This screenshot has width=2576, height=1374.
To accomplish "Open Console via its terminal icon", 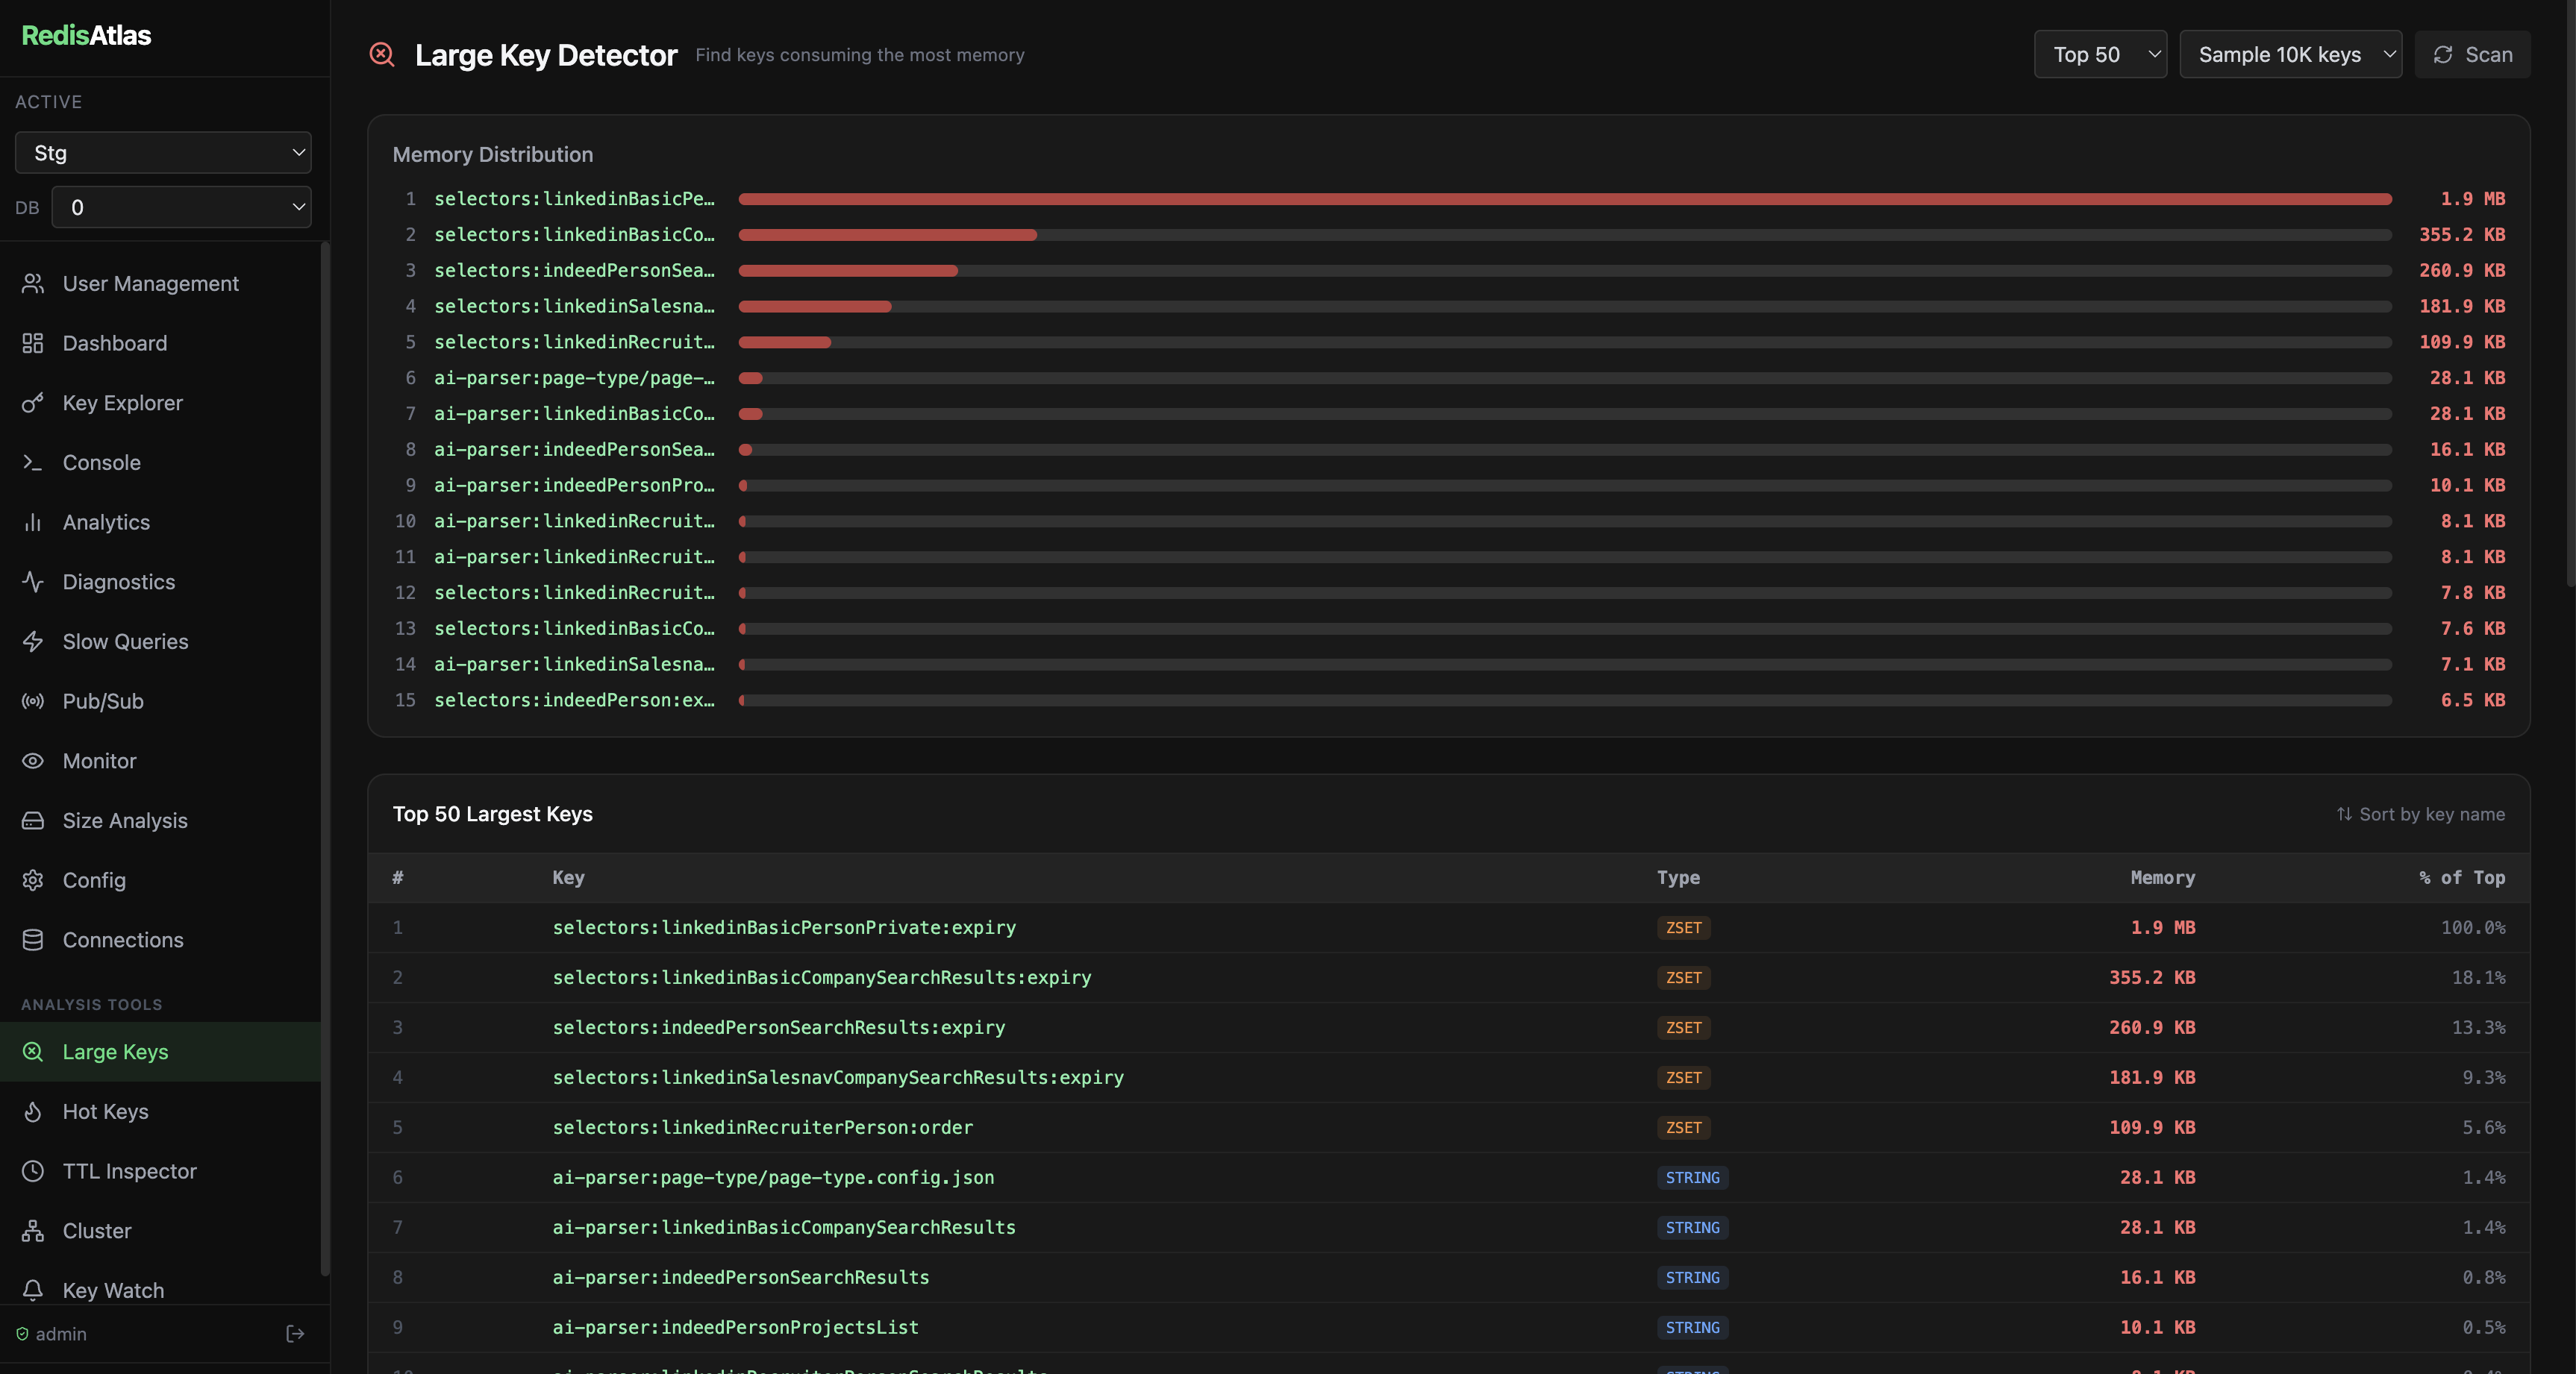I will coord(32,462).
